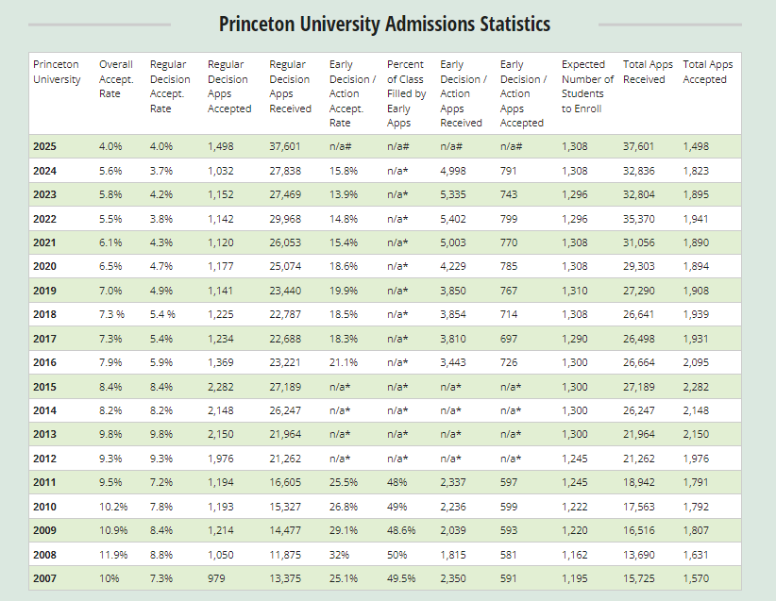Click the Regular Decision Apps Accepted header
The image size is (776, 601).
click(229, 87)
